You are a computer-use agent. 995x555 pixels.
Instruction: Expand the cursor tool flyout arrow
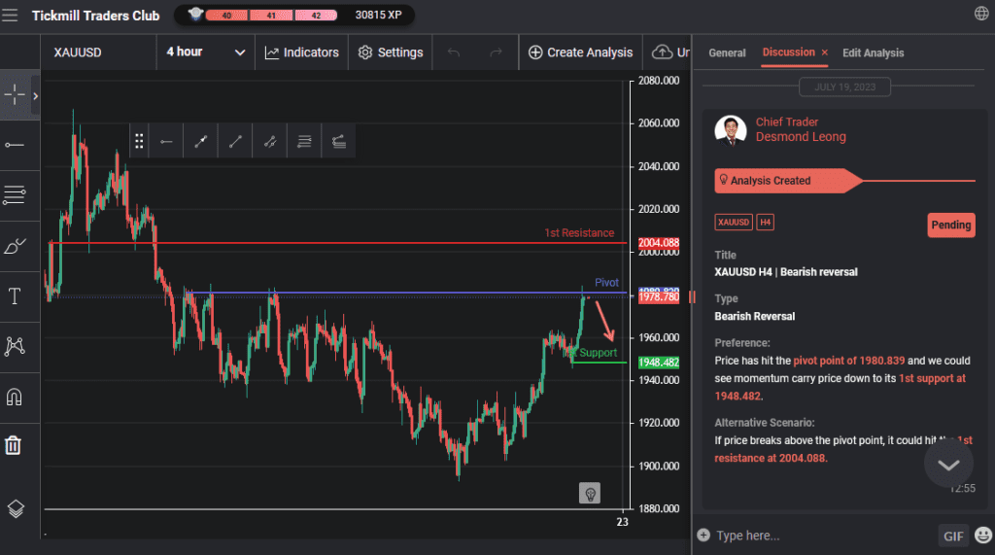36,95
